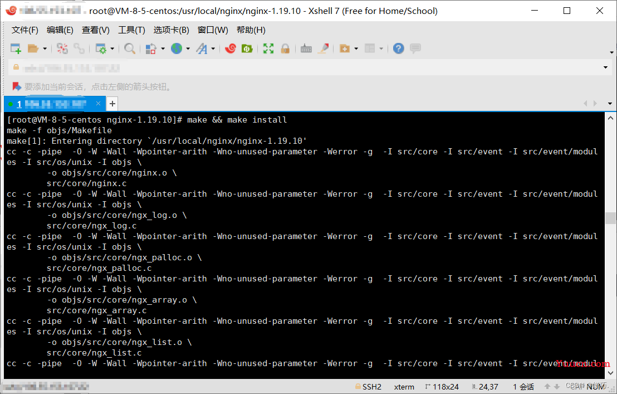Click the terminal vertical scrollbar thumb

tap(610, 218)
